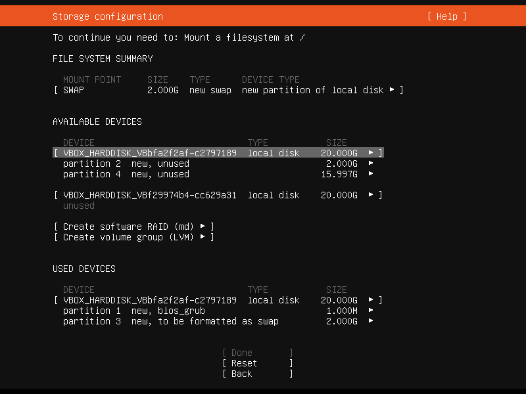Viewport: 526px width, 394px height.
Task: Expand arrow beside Create volume group (LVM)
Action: pyautogui.click(x=203, y=236)
